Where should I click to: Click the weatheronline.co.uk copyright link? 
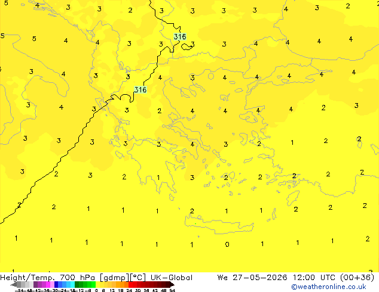click(x=329, y=287)
